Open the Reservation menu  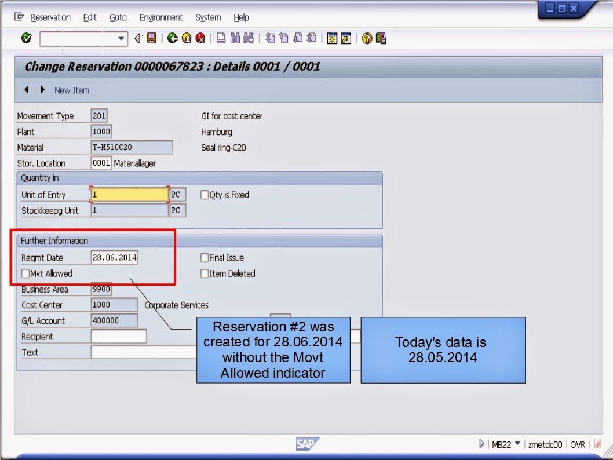tap(51, 17)
